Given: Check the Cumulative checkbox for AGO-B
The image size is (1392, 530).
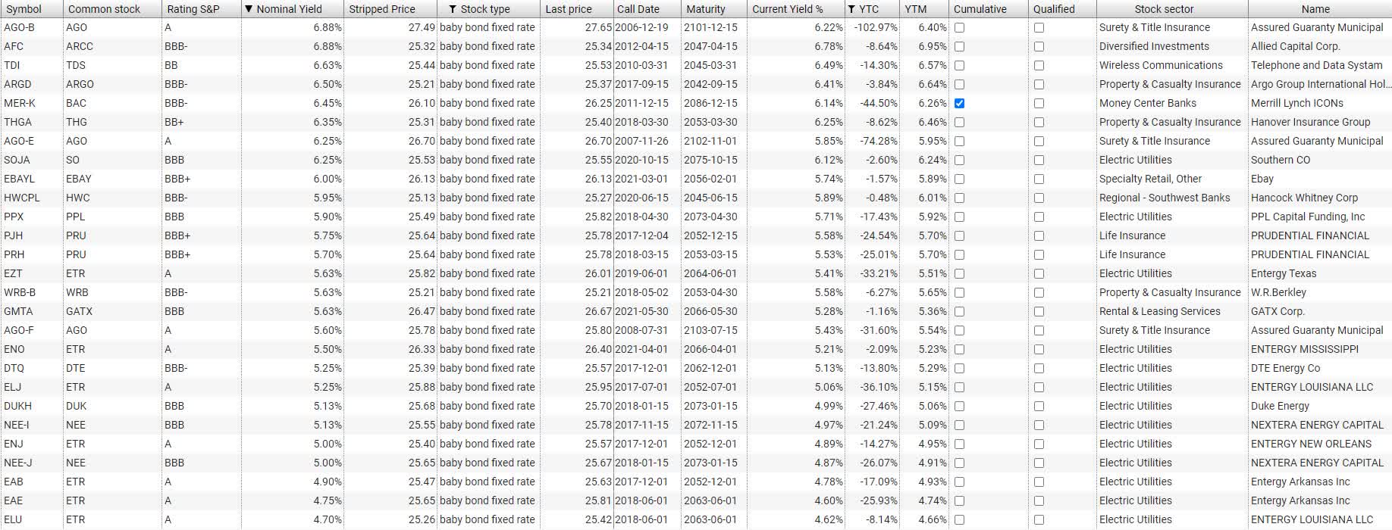Looking at the screenshot, I should tap(959, 27).
